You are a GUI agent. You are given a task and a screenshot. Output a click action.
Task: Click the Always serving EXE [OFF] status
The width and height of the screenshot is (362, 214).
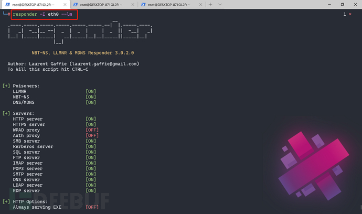pyautogui.click(x=92, y=207)
